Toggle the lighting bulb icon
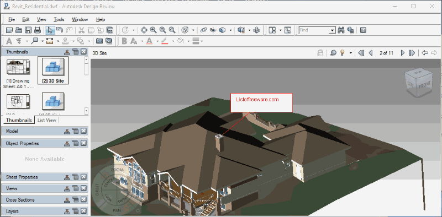The height and width of the screenshot is (217, 442). coord(343,53)
